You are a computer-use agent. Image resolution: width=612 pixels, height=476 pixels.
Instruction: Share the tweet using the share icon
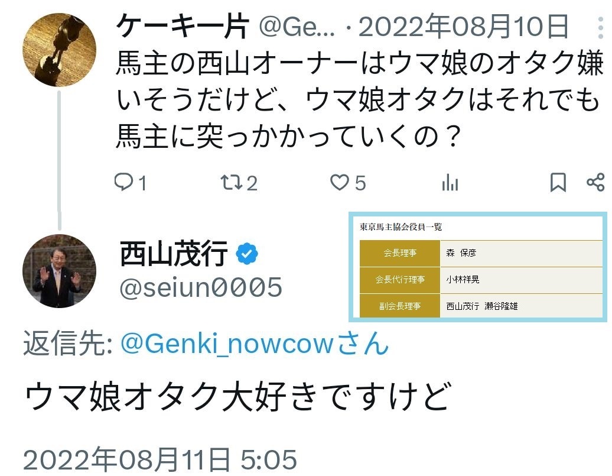click(x=595, y=183)
